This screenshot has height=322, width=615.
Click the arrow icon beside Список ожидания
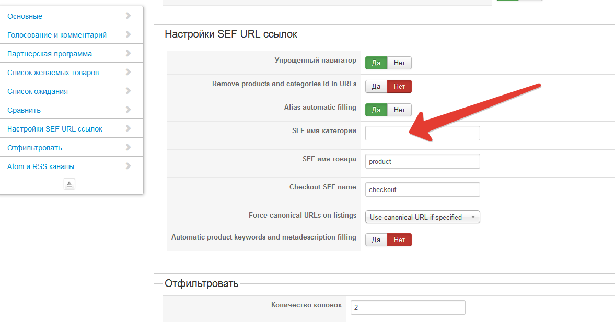coord(129,91)
